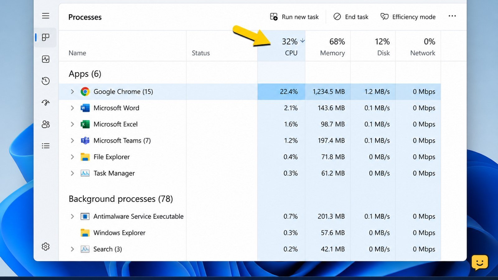
Task: Open the more options ellipsis menu
Action: (x=452, y=16)
